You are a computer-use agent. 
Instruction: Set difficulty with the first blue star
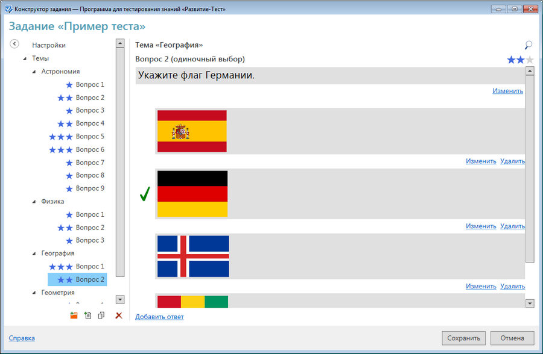tap(511, 60)
